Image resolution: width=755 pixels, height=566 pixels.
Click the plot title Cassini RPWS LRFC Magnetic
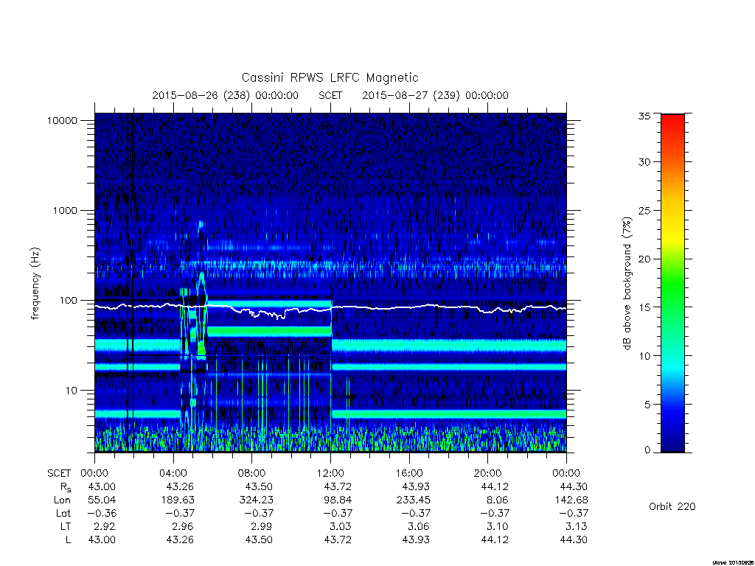(x=330, y=77)
